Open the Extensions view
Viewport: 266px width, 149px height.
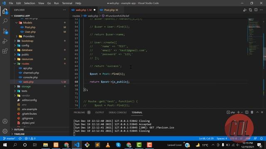coord(5,51)
